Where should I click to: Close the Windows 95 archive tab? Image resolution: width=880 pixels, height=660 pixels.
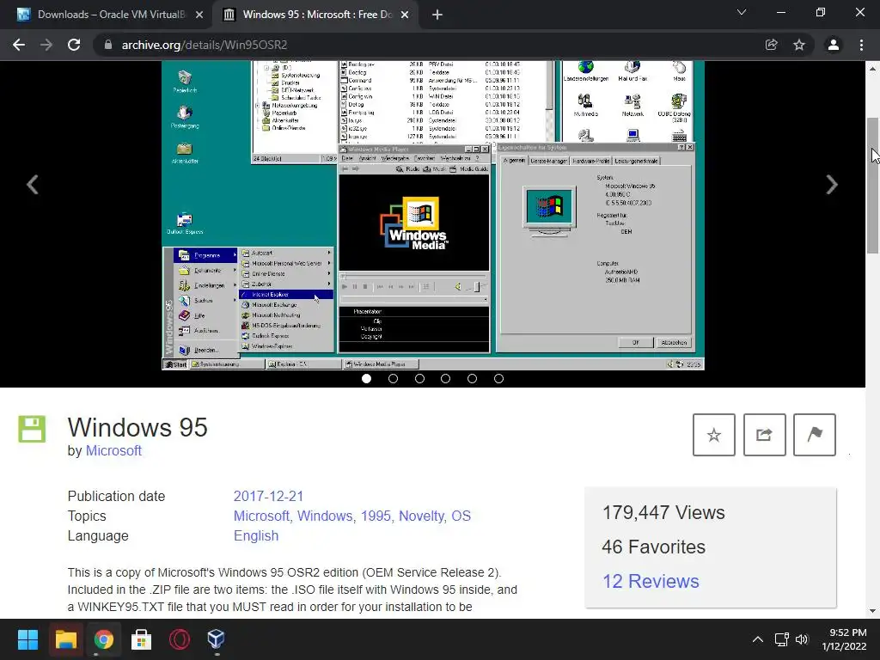click(405, 15)
